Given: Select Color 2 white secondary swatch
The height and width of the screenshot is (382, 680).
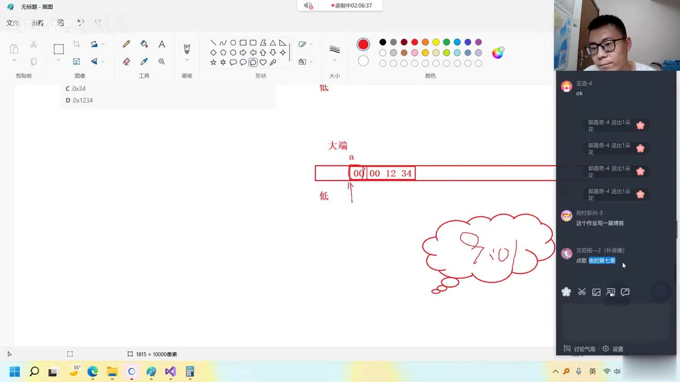Looking at the screenshot, I should (x=363, y=61).
